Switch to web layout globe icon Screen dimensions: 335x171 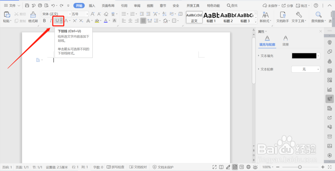click(x=248, y=167)
